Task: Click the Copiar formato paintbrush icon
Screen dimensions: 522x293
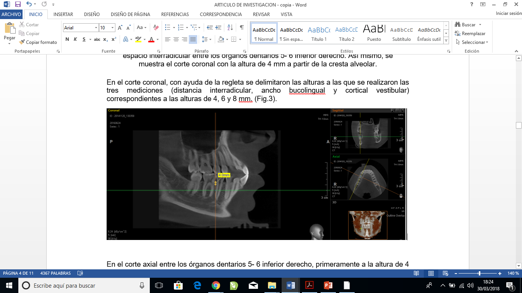Action: pyautogui.click(x=22, y=42)
